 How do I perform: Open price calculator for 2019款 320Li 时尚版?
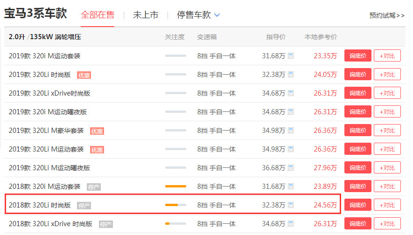pyautogui.click(x=291, y=75)
